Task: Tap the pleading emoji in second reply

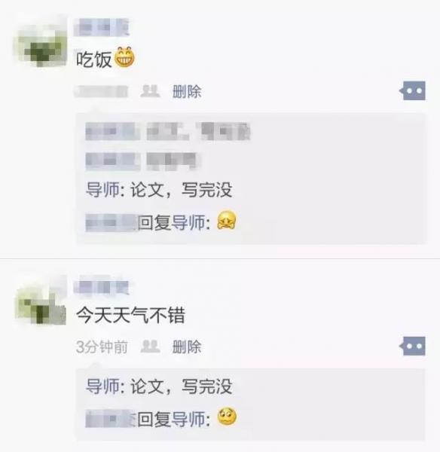Action: [227, 417]
